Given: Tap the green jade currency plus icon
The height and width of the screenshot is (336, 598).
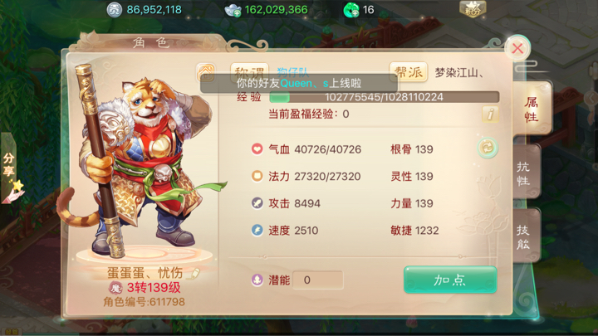Looking at the screenshot, I should coord(350,10).
